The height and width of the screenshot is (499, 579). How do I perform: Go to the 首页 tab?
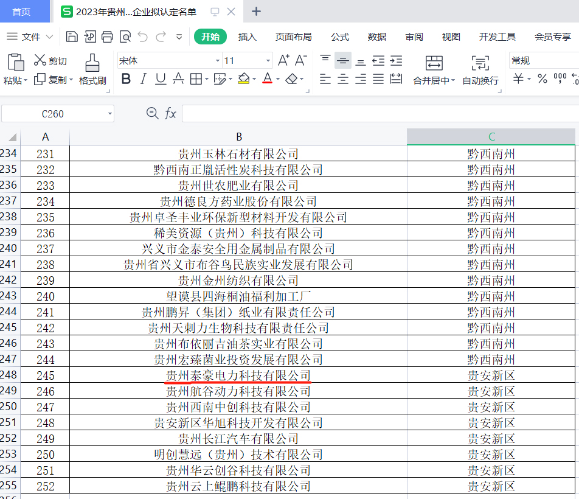click(25, 12)
